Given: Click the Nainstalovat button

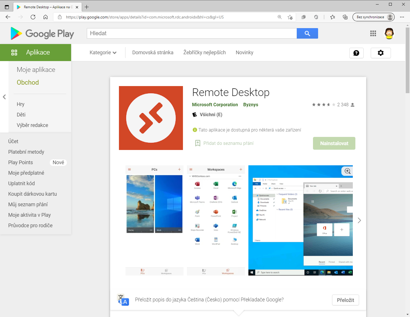Looking at the screenshot, I should 334,143.
